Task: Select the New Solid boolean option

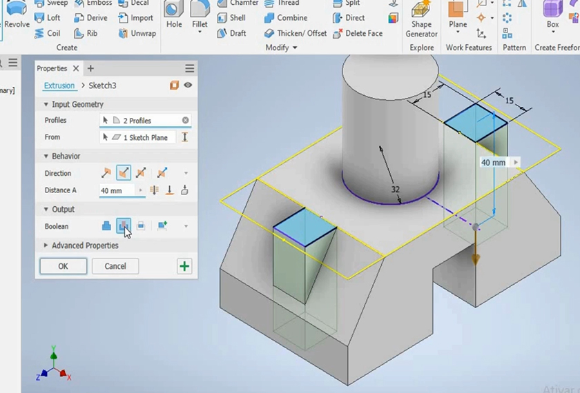Action: pos(162,226)
